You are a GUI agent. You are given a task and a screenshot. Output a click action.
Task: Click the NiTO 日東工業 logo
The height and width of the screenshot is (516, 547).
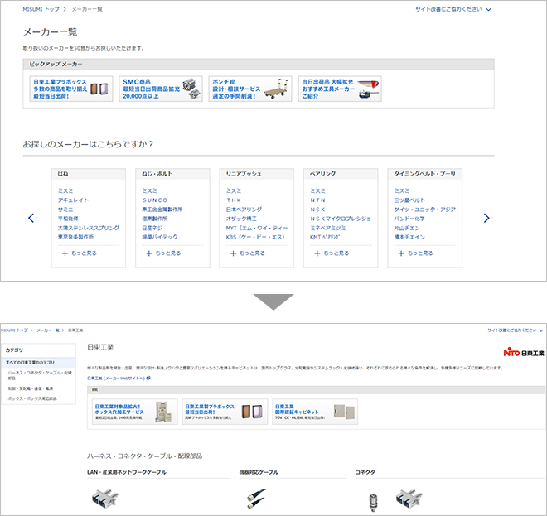[523, 353]
